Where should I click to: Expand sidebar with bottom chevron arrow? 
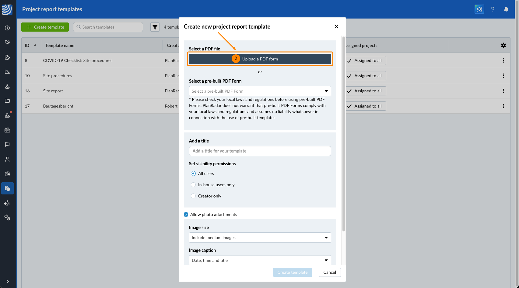[x=8, y=281]
